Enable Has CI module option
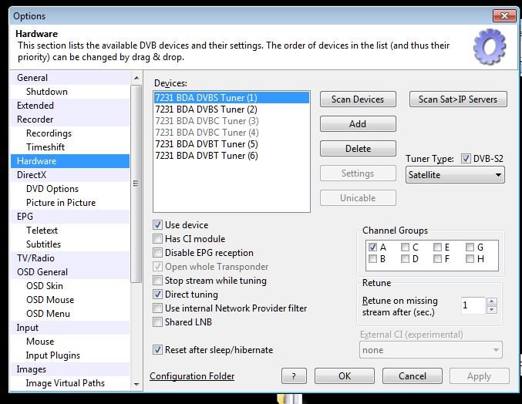 click(158, 239)
